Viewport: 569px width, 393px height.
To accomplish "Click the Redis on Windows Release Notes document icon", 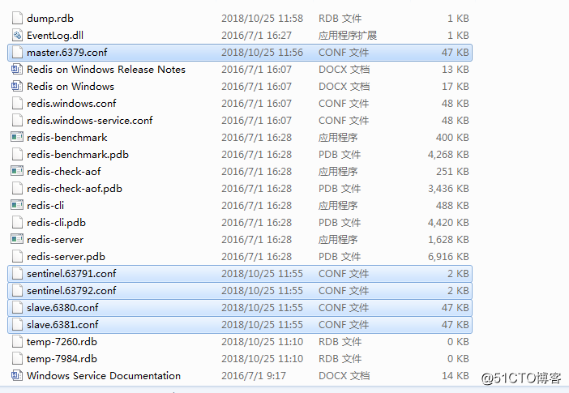I will pyautogui.click(x=17, y=69).
